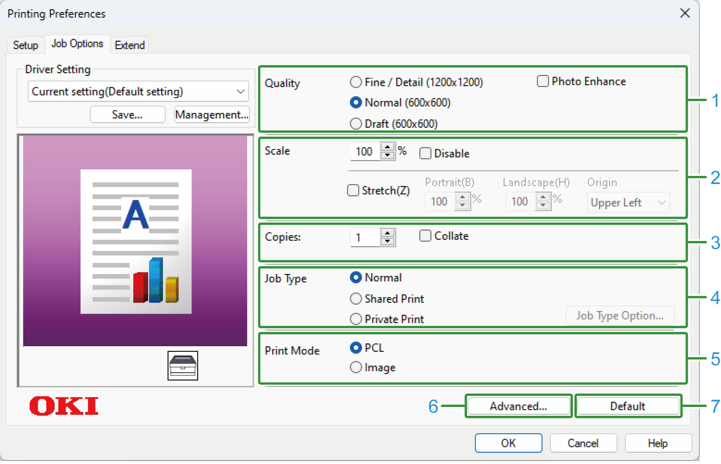This screenshot has width=721, height=464.
Task: Click the Management... button
Action: pyautogui.click(x=212, y=115)
